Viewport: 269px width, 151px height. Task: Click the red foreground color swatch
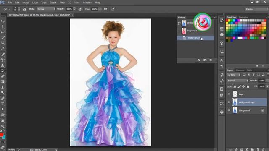1,135
